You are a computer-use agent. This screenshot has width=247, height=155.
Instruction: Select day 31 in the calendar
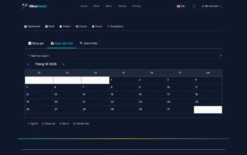click(x=180, y=110)
